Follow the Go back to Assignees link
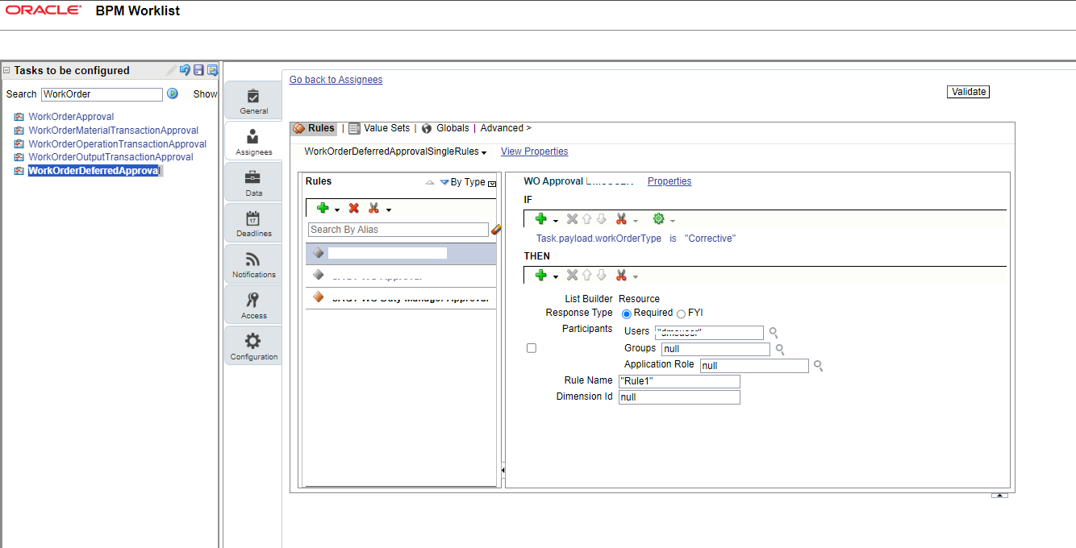 (336, 80)
